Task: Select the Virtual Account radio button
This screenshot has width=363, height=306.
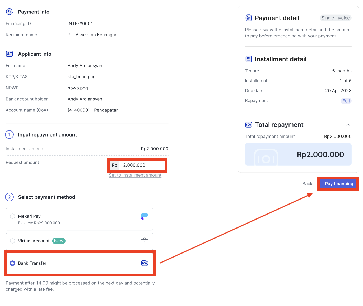Action: 12,241
